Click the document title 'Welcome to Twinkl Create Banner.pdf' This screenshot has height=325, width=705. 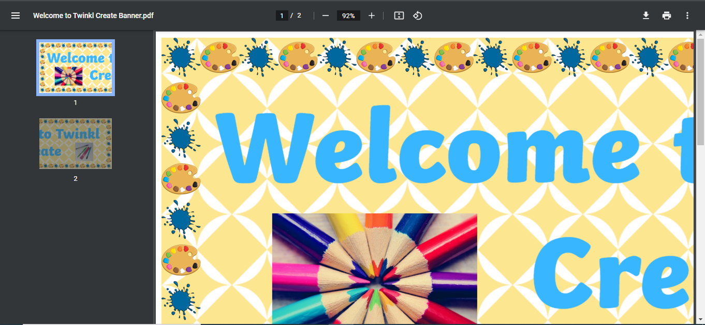tap(93, 16)
